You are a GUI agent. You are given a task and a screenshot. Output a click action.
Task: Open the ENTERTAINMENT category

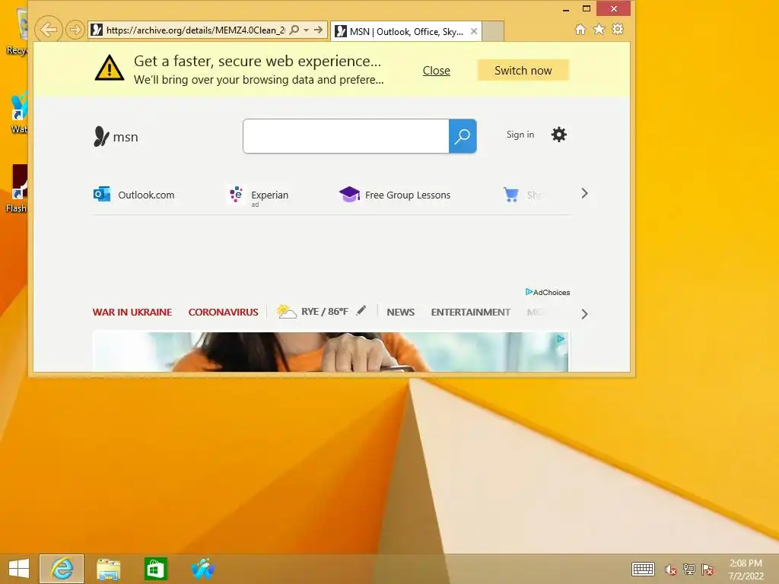470,312
